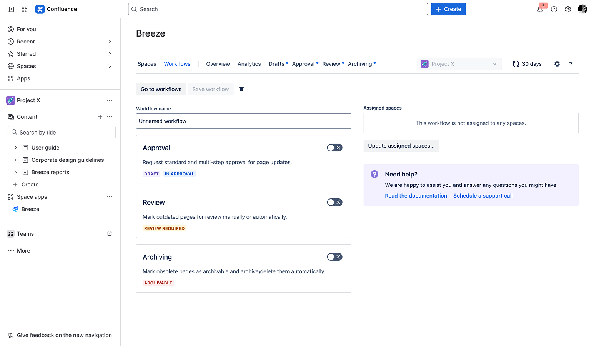This screenshot has width=594, height=346.
Task: Open the Atlassian app switcher grid
Action: (24, 9)
